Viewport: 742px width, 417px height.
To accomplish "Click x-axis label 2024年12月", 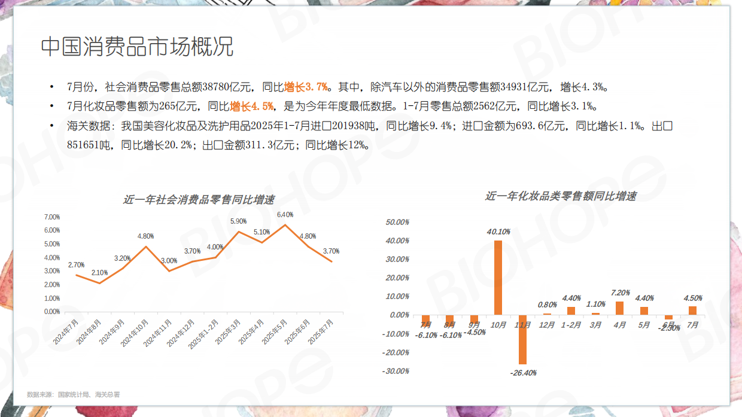I will 181,333.
